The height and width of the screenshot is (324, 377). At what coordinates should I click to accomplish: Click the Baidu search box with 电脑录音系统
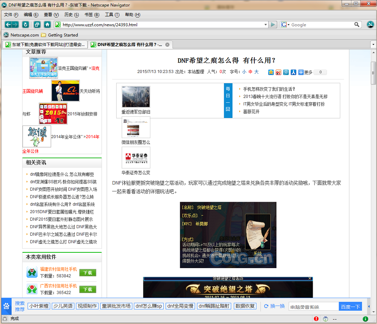click(314, 307)
